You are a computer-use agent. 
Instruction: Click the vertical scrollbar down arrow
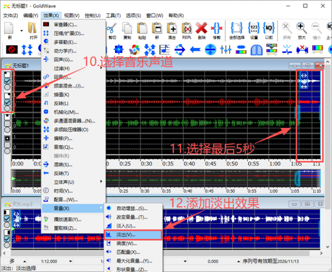click(328, 247)
